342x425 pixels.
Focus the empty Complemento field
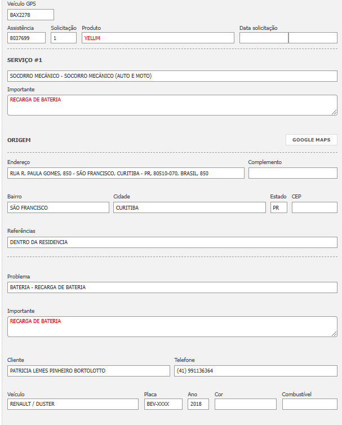click(292, 173)
